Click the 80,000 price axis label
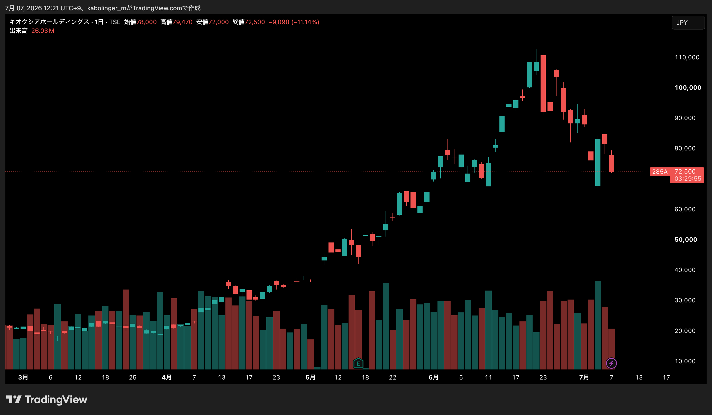Viewport: 712px width, 415px height. [x=685, y=148]
